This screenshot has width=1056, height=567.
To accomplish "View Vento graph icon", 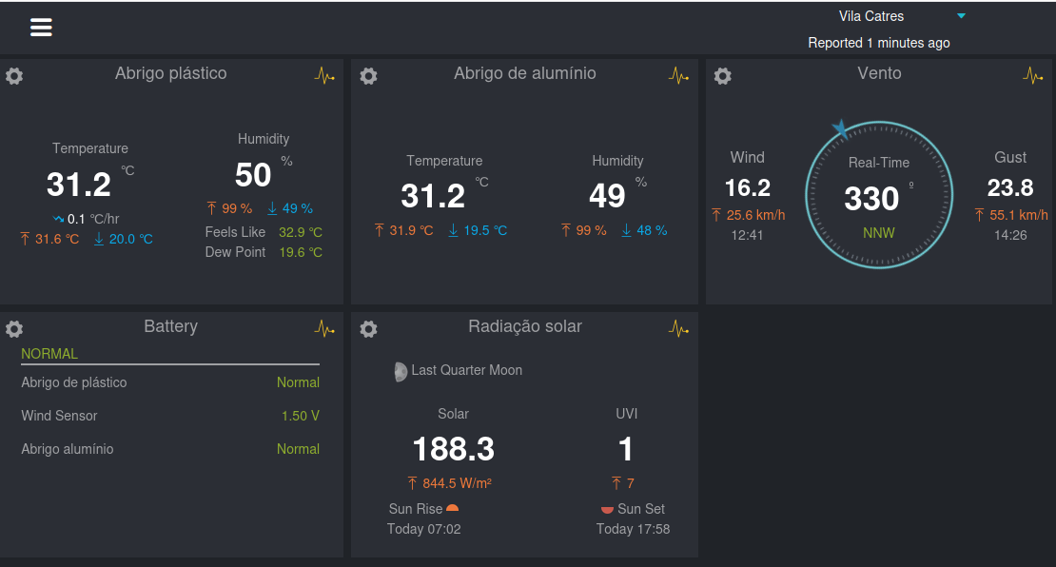I will tap(1032, 75).
